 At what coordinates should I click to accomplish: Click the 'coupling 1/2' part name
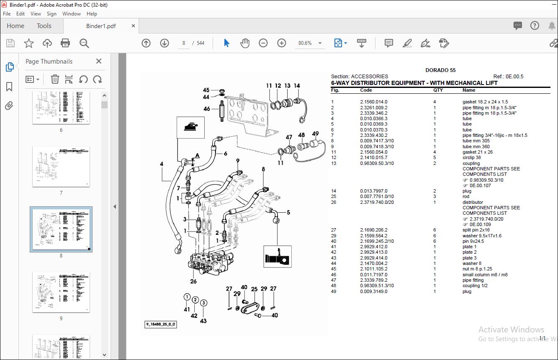(475, 285)
